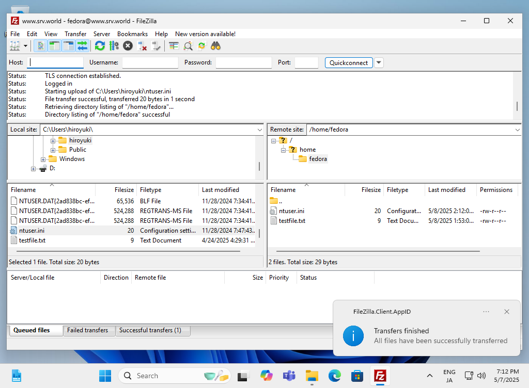Toggle message log display

pos(40,46)
